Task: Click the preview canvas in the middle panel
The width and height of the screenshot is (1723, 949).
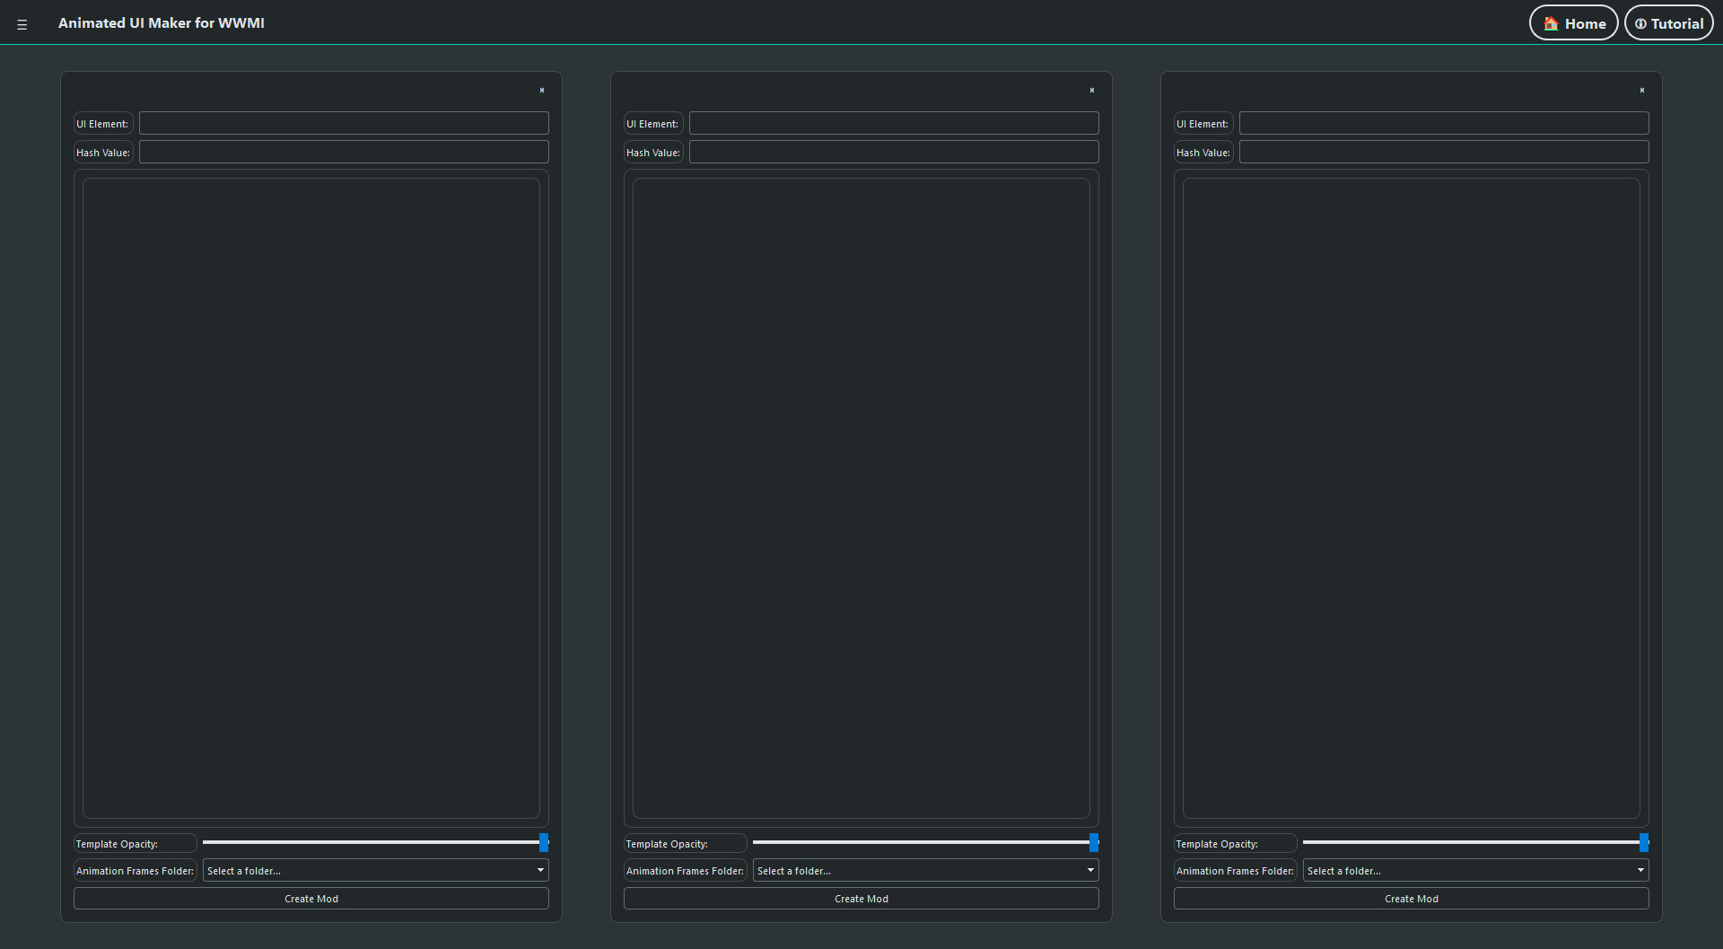Action: coord(861,498)
